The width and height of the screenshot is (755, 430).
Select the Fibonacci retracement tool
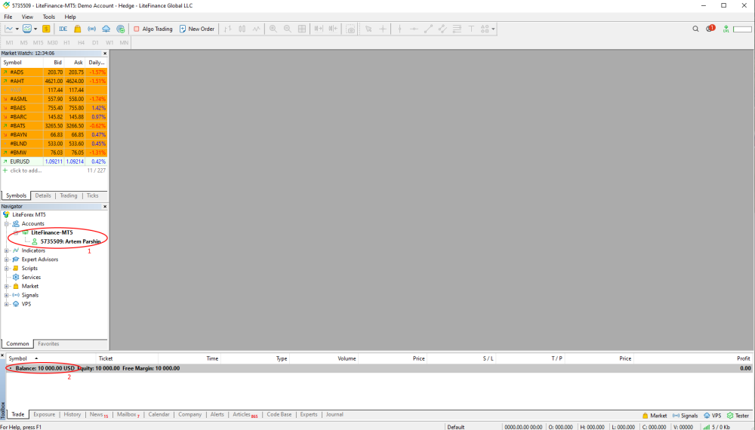click(457, 29)
